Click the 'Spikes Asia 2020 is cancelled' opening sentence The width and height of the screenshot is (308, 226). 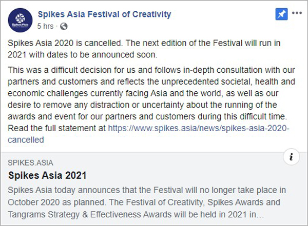tap(65, 43)
